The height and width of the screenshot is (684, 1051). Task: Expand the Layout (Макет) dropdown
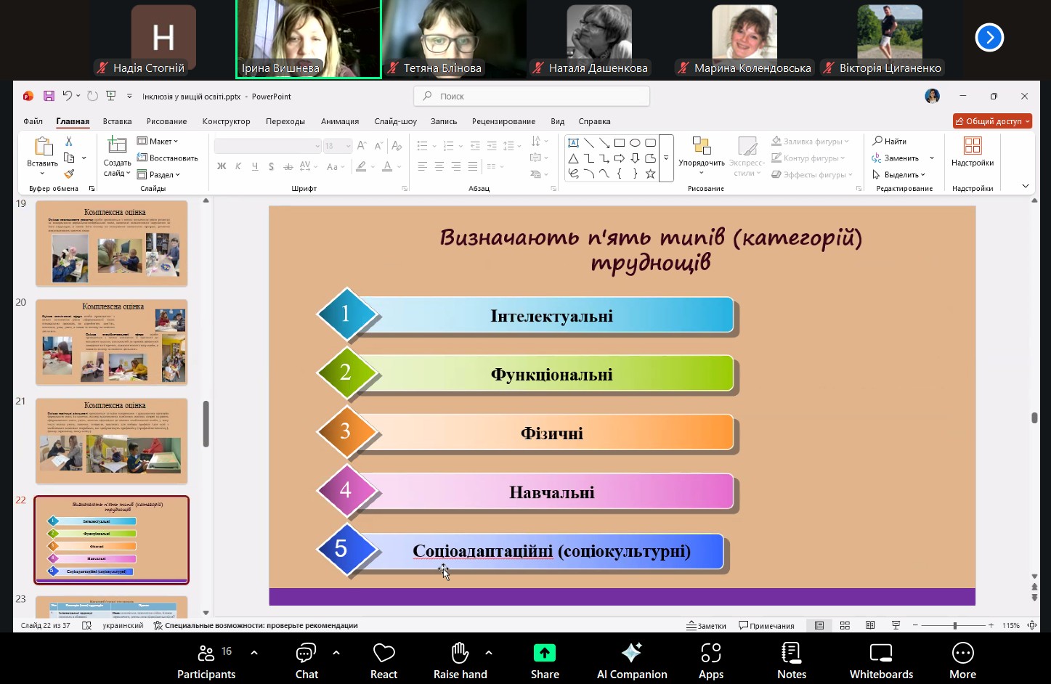[x=158, y=141]
